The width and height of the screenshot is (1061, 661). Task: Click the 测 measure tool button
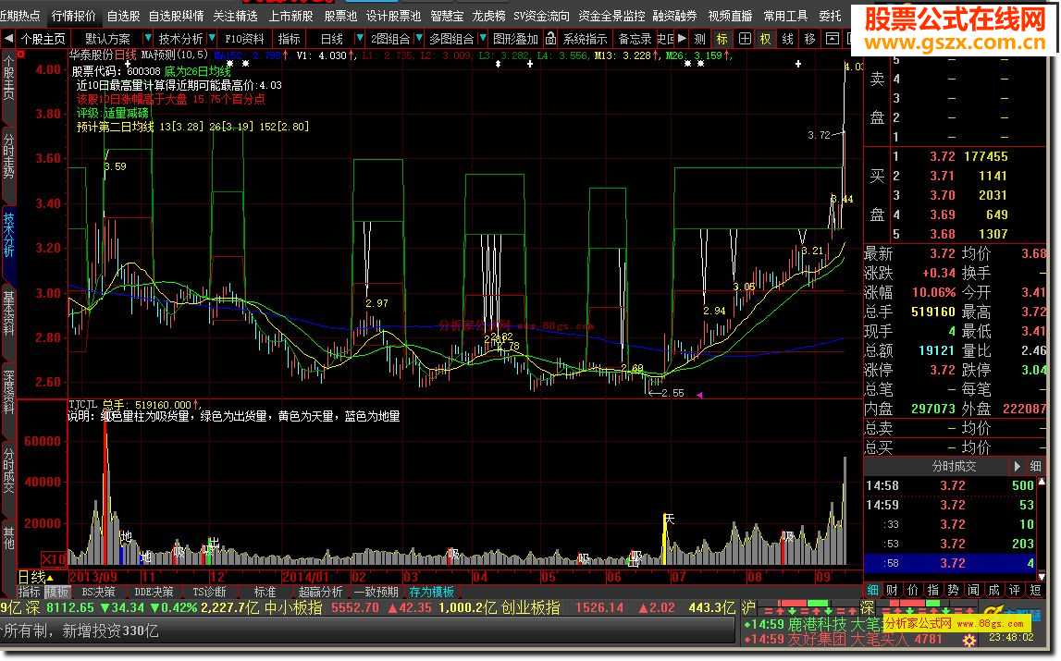[x=699, y=39]
